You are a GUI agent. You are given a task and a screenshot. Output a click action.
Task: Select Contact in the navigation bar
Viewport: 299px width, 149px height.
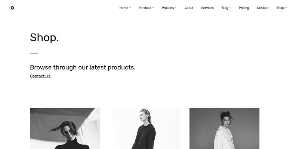pyautogui.click(x=263, y=8)
